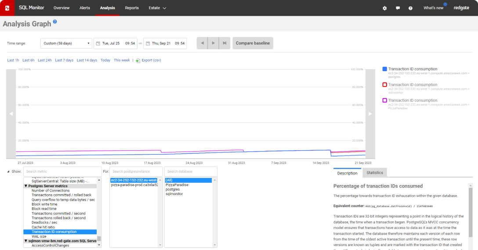Select Transactions committed / second metric

pyautogui.click(x=58, y=214)
